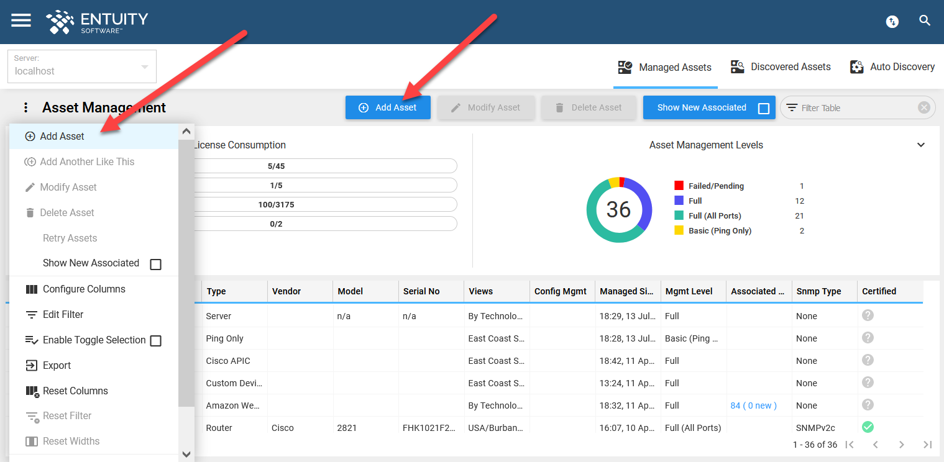Go to next page arrow
This screenshot has height=462, width=944.
pyautogui.click(x=902, y=445)
